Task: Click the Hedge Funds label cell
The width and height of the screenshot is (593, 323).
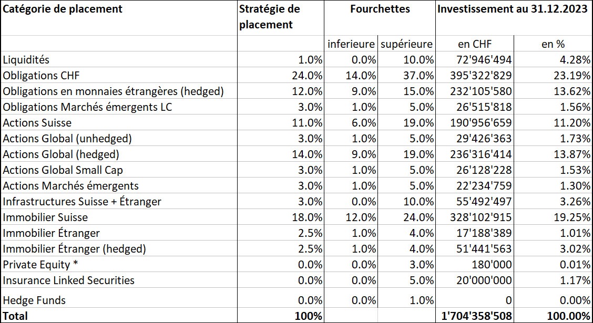Action: (119, 300)
